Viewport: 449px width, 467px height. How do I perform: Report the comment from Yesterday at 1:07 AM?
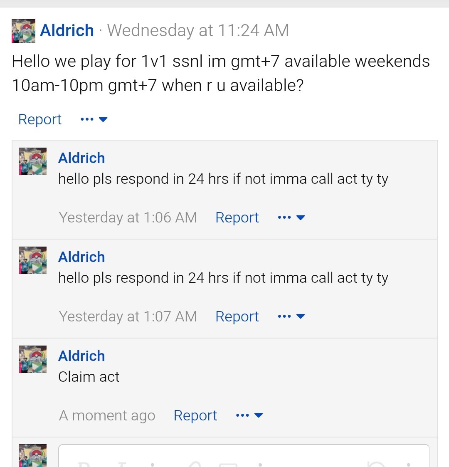pyautogui.click(x=237, y=316)
